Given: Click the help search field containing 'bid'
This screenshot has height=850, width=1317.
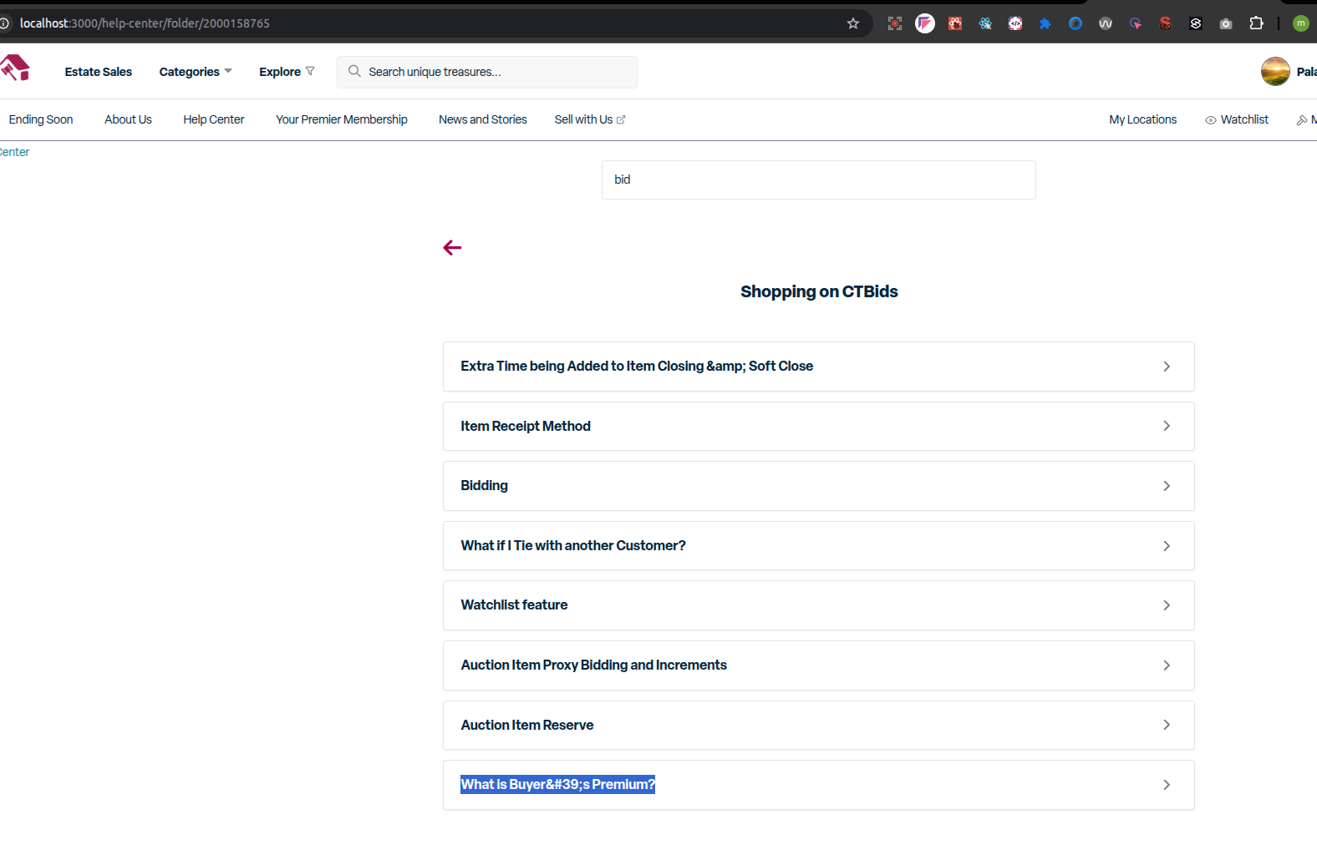Looking at the screenshot, I should pos(819,180).
